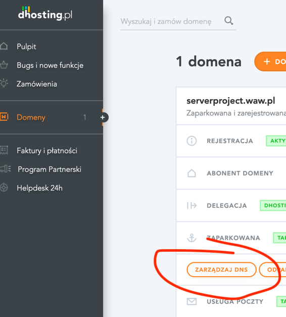The height and width of the screenshot is (317, 286).
Task: Click the info icon beside Rejestracja
Action: (192, 141)
